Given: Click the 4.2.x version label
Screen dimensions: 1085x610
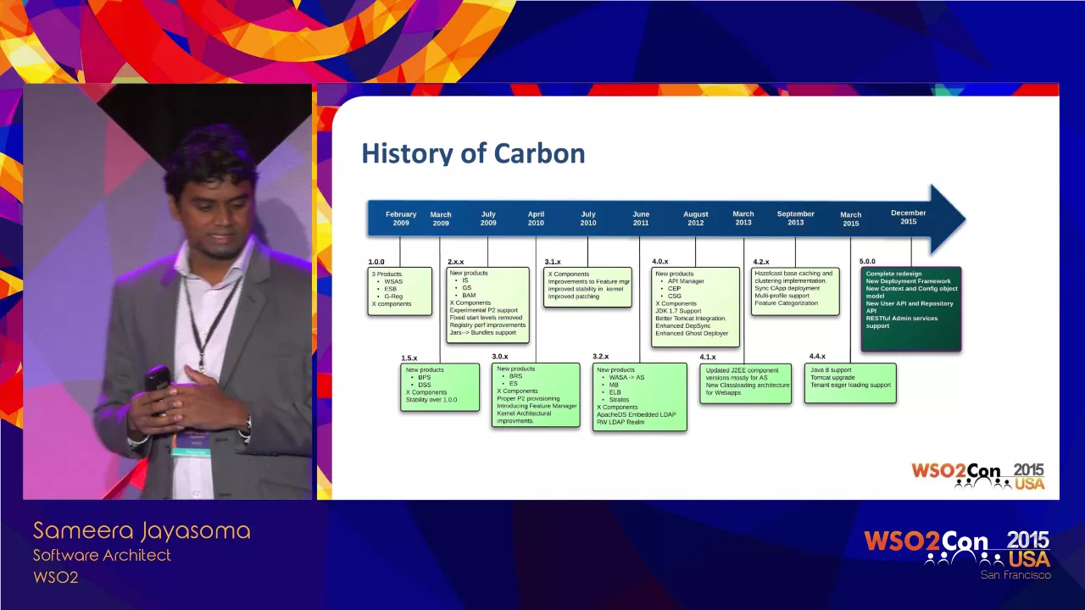Looking at the screenshot, I should pos(761,262).
